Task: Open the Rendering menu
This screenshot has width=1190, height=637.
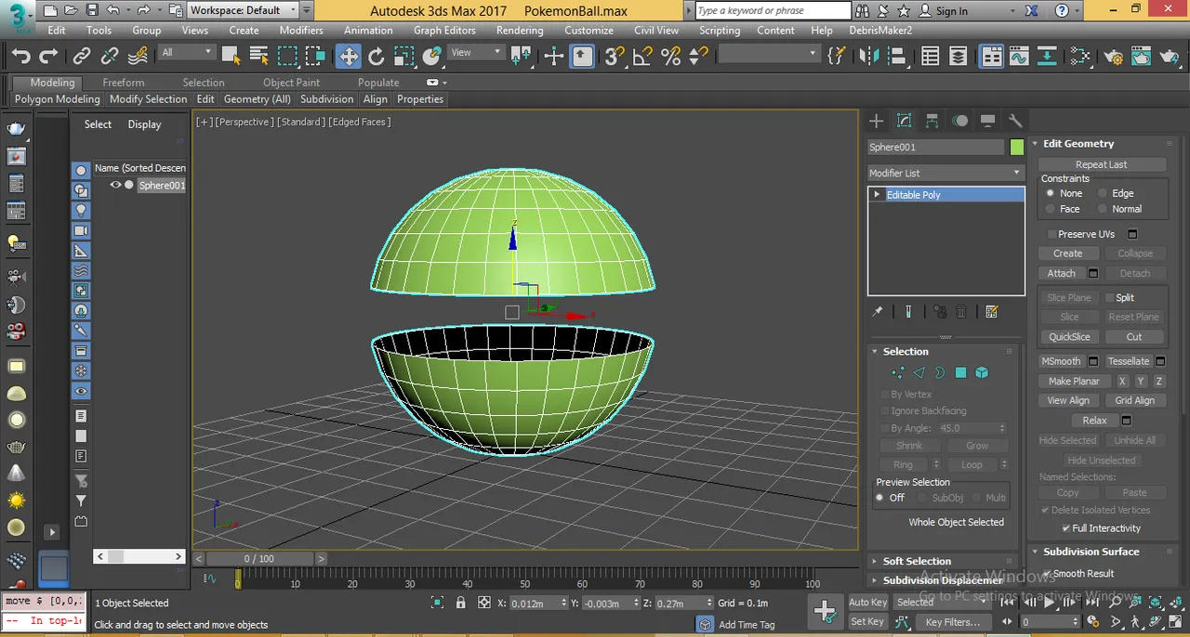Action: click(x=520, y=30)
